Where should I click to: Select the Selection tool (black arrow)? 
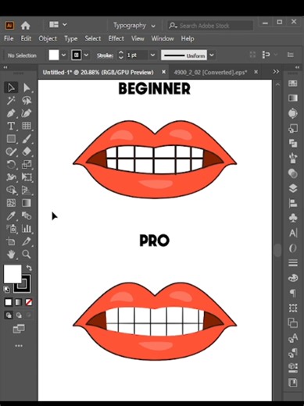(11, 87)
